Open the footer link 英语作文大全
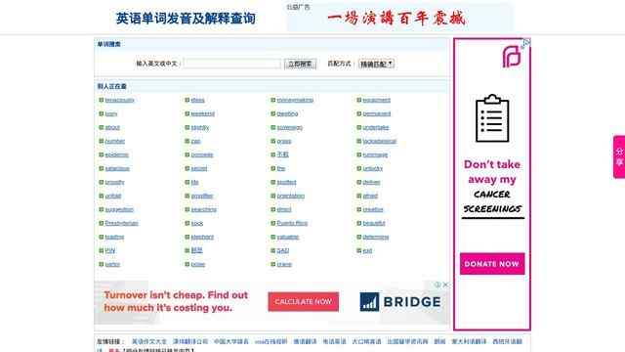Screen dimensions: 625x352 pyautogui.click(x=149, y=341)
